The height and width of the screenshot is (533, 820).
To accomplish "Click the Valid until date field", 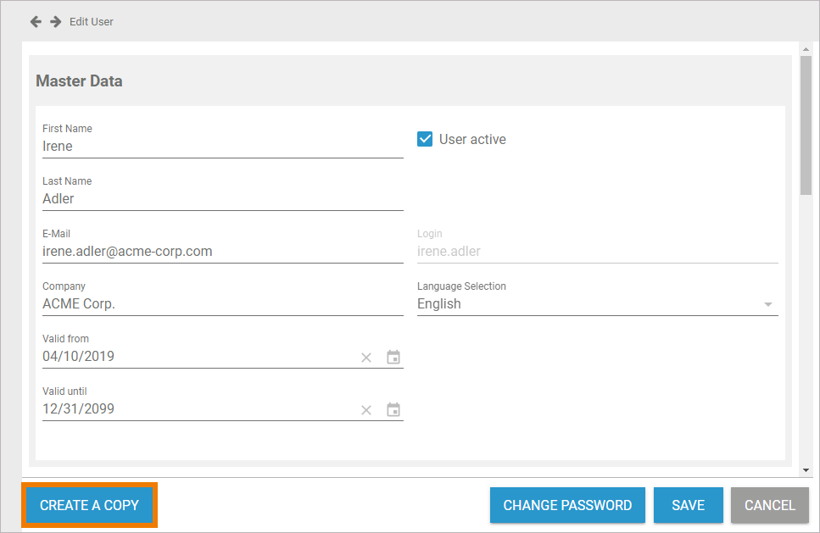I will [195, 409].
